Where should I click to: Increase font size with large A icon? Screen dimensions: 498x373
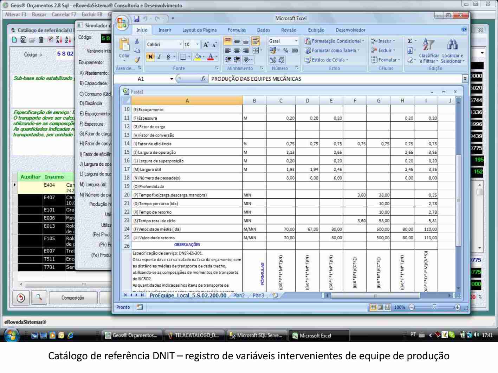[206, 45]
